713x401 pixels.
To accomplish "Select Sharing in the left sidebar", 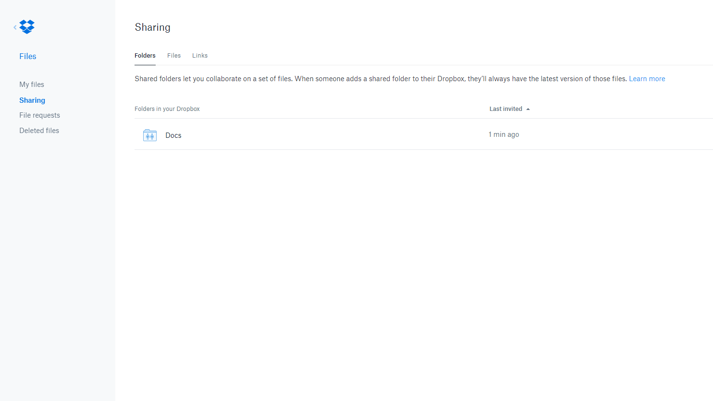I will click(x=32, y=100).
